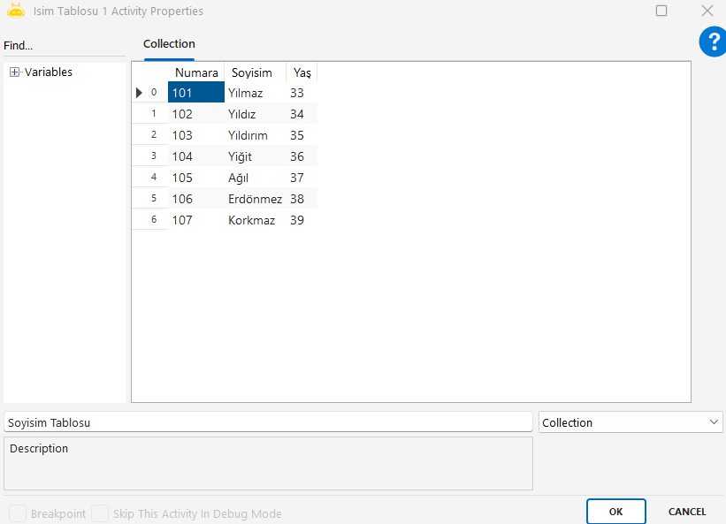Click the current row arrow indicator
Viewport: 726px width, 524px height.
tap(139, 93)
